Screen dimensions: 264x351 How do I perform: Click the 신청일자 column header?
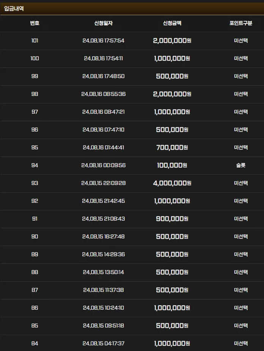coord(103,23)
